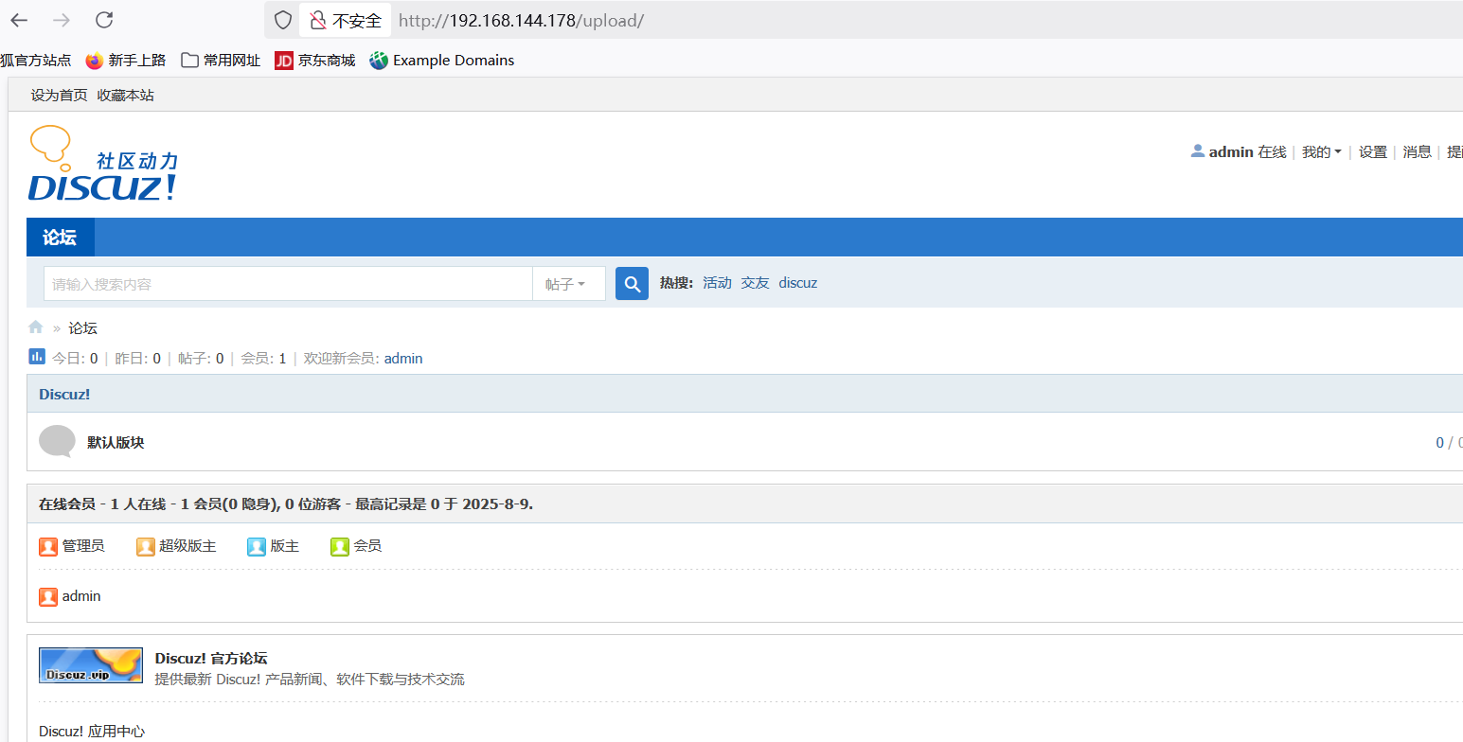Click the admin username in header

coord(1231,151)
